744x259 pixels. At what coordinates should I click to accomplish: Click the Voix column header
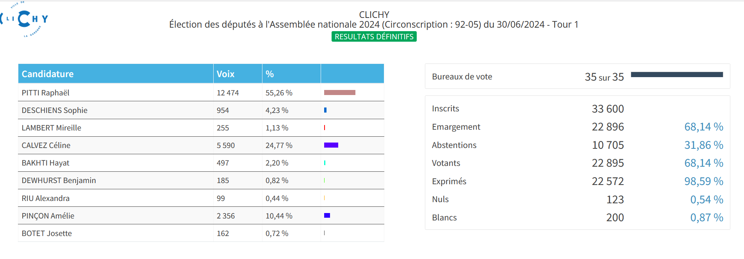(225, 74)
